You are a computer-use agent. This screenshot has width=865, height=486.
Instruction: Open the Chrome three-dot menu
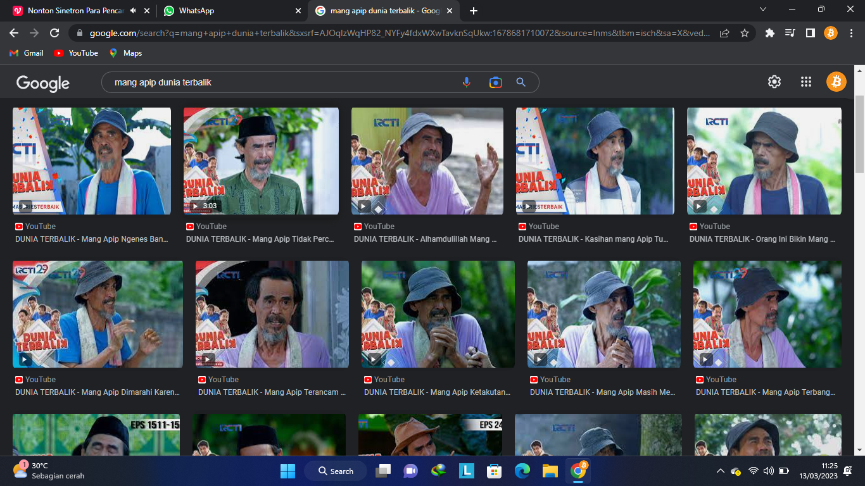850,34
